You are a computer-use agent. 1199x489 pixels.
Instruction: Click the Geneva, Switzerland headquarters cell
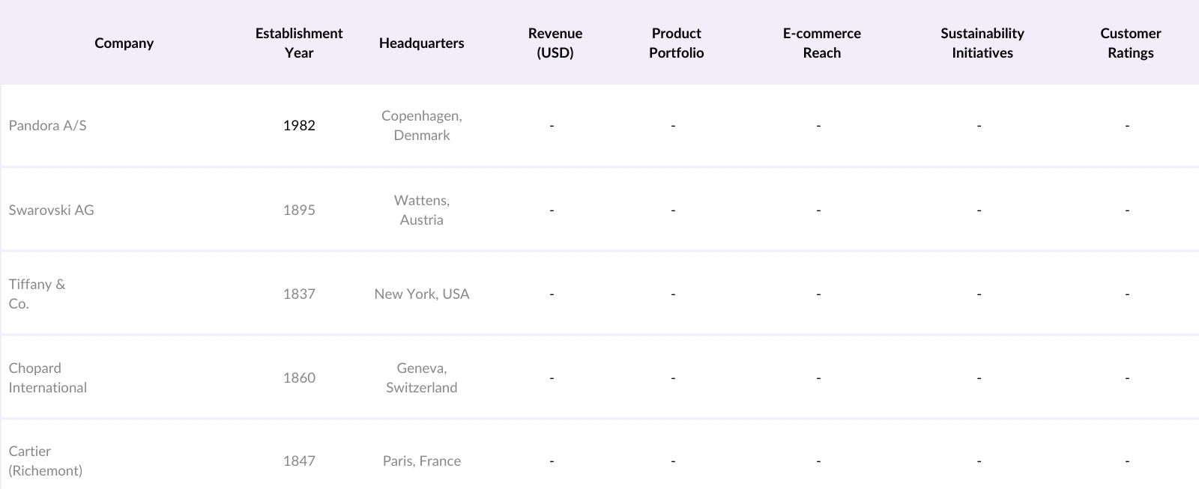[x=421, y=378]
